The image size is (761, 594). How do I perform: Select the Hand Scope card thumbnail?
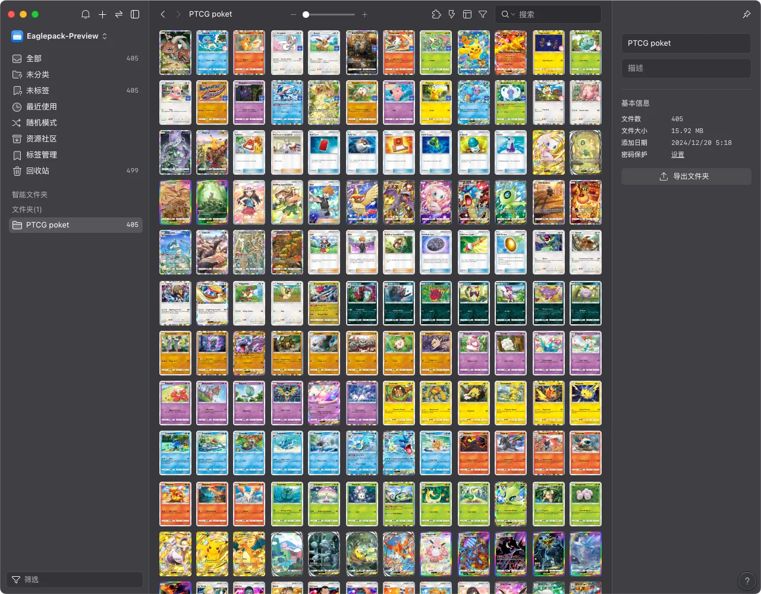tap(436, 153)
